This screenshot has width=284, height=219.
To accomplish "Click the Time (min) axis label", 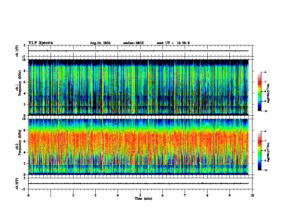I will click(143, 199).
